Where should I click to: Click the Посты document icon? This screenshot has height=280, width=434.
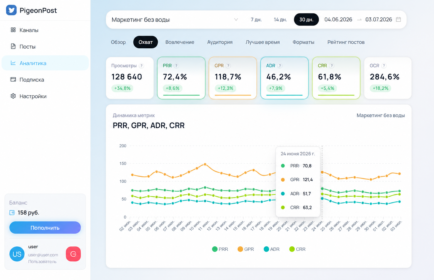point(13,46)
